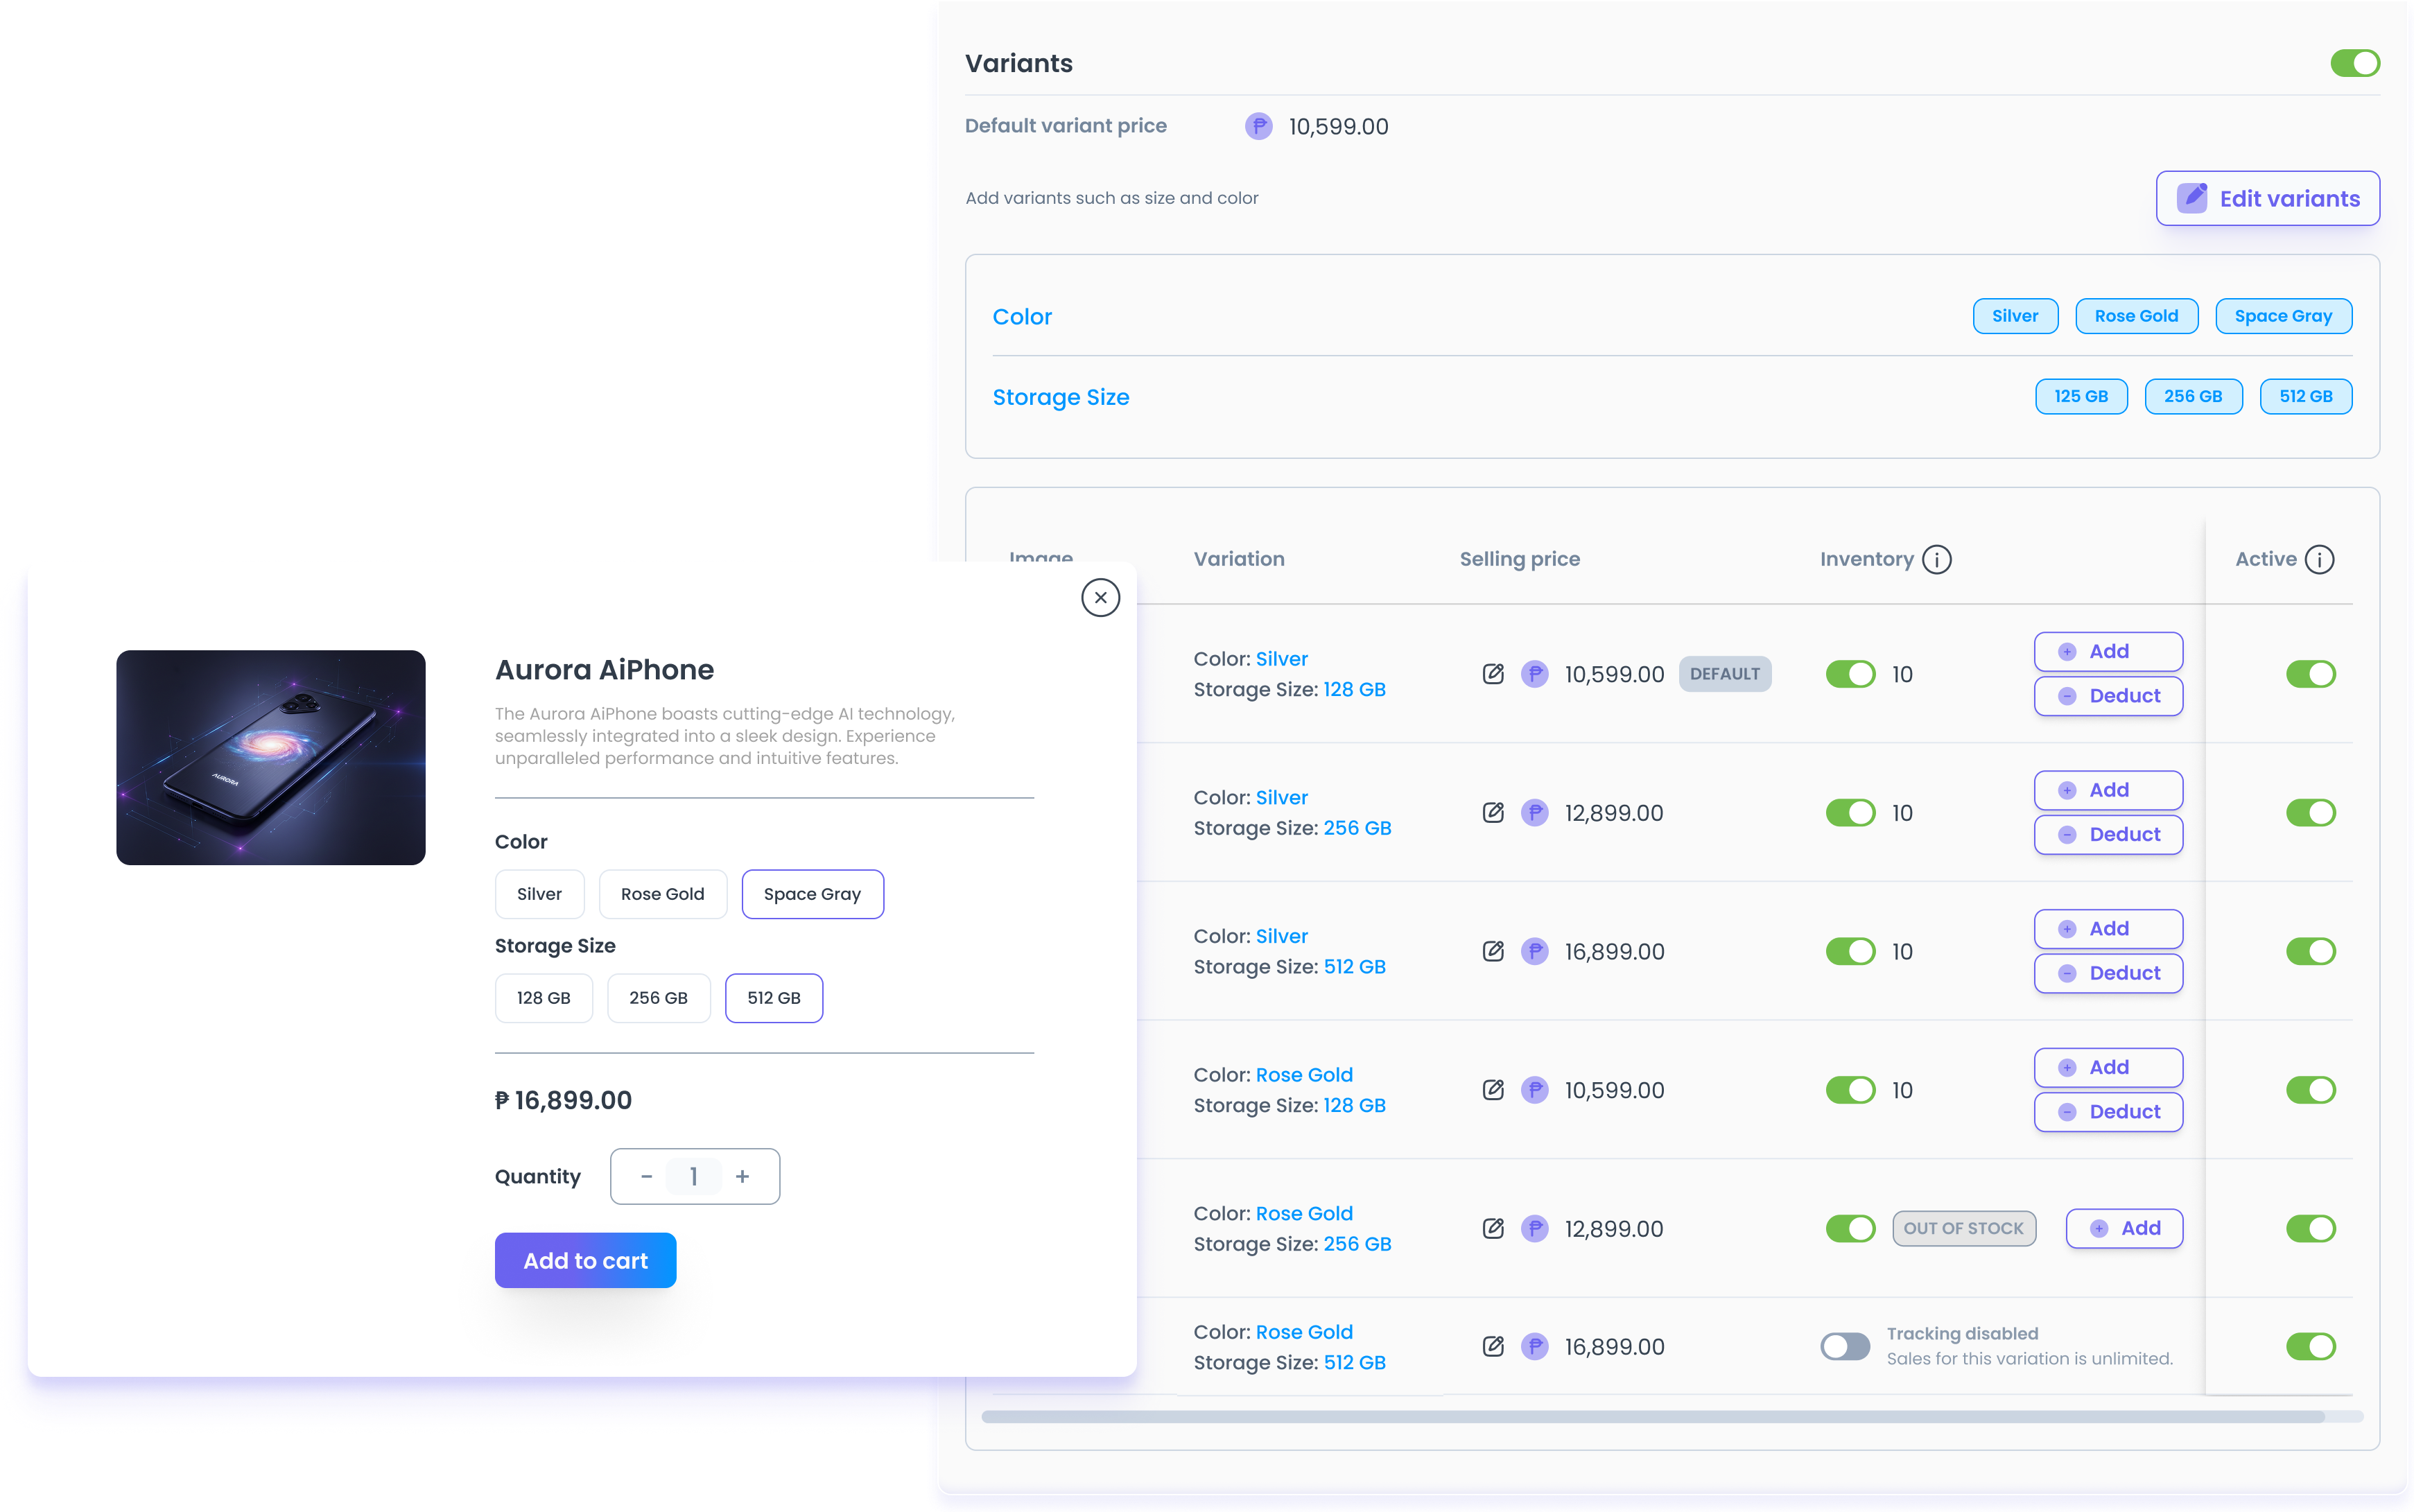Toggle inventory tracking for Silver 128 GB

pos(1850,674)
